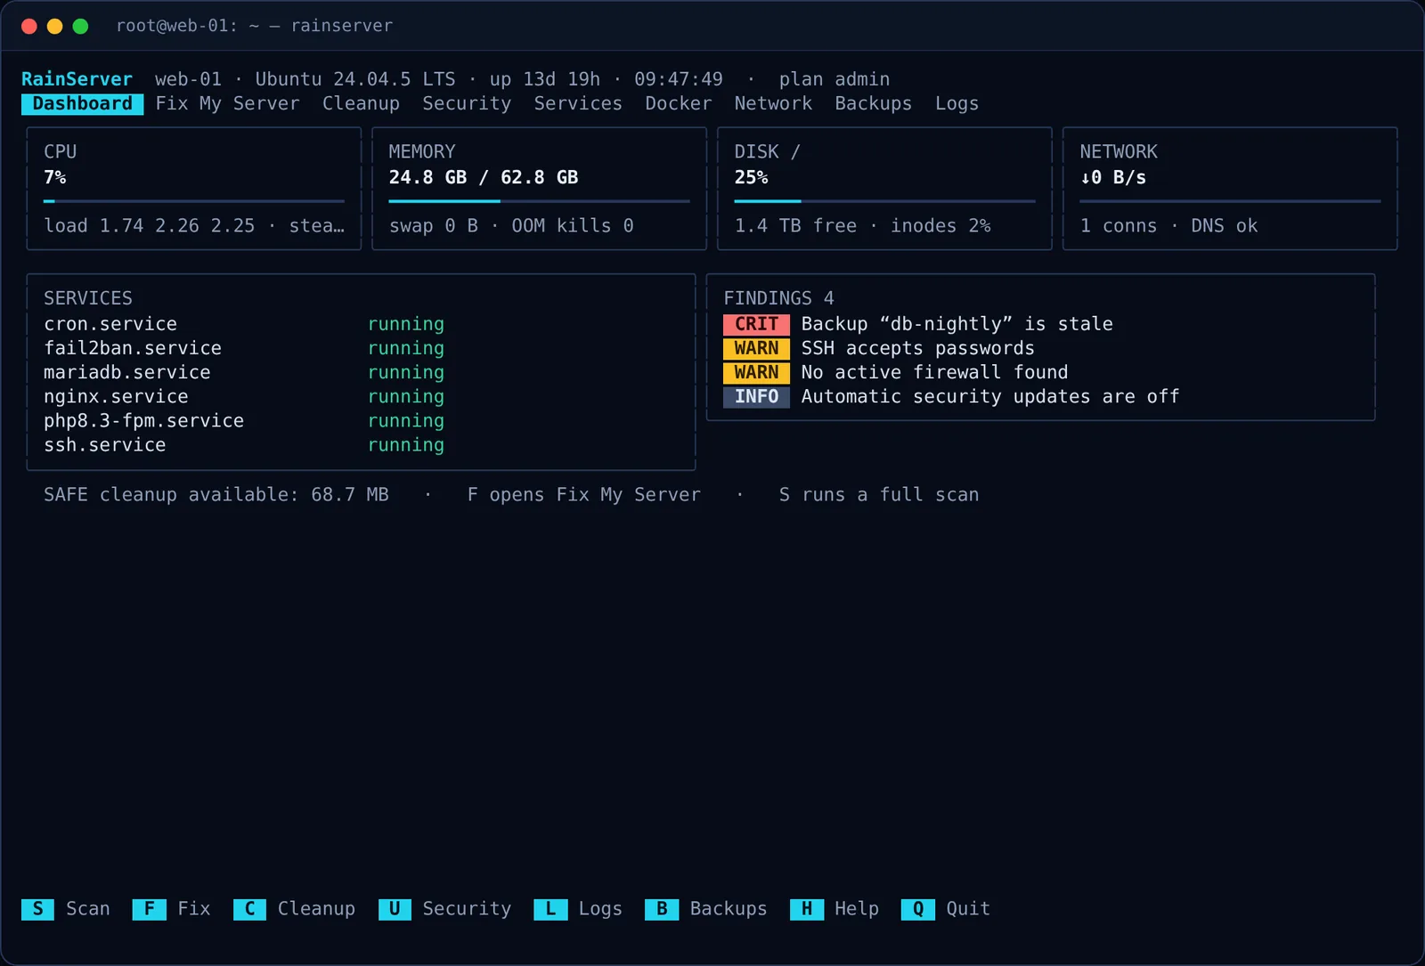Select the No active firewall found finding

click(x=934, y=372)
